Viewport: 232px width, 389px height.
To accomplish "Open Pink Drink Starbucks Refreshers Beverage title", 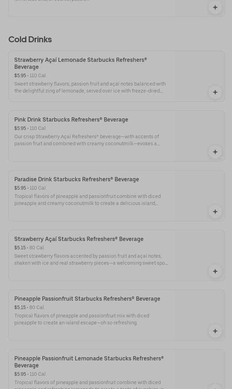I will pyautogui.click(x=71, y=120).
